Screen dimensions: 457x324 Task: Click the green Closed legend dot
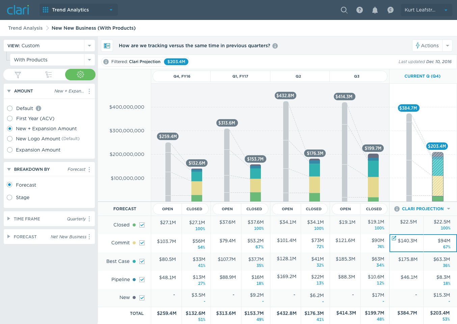click(x=134, y=225)
